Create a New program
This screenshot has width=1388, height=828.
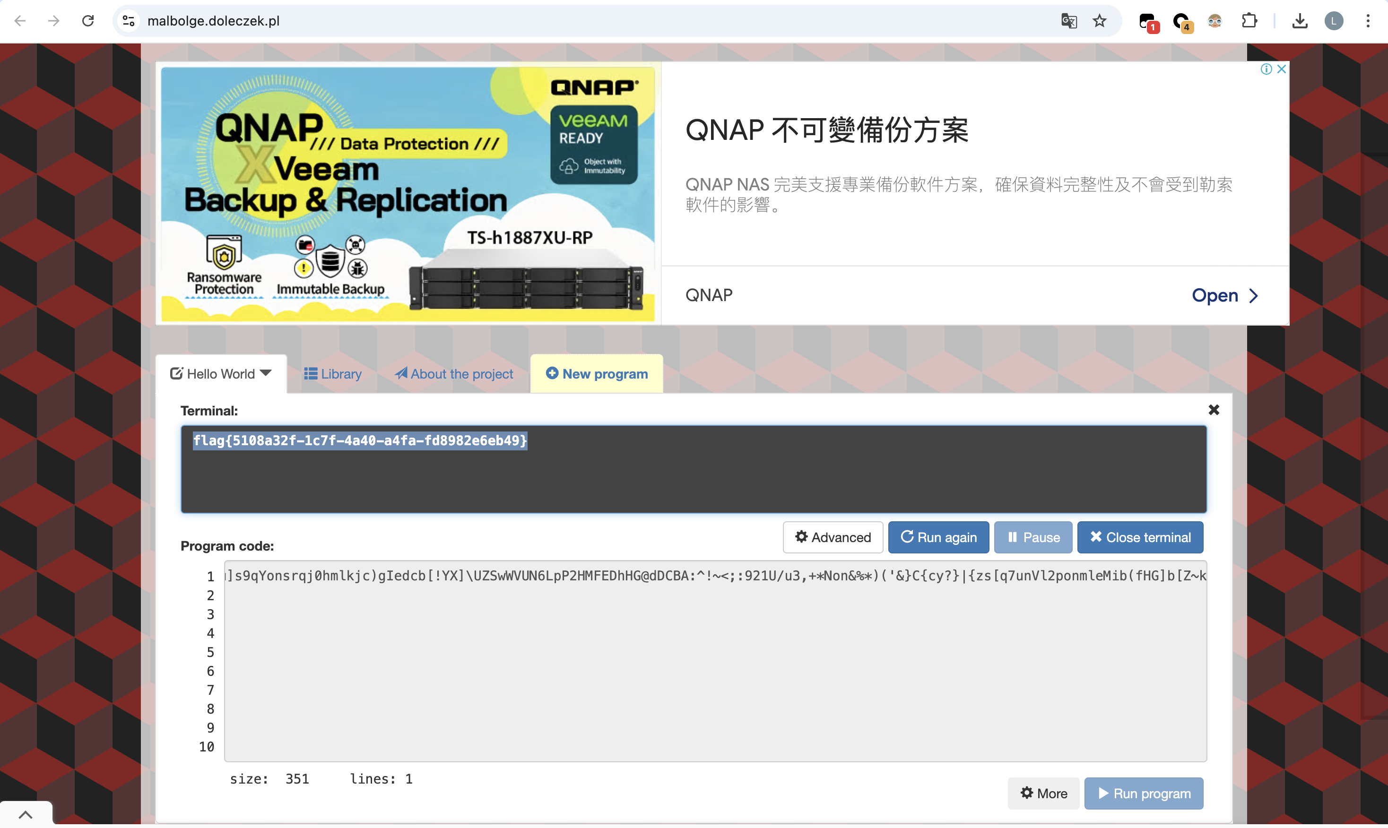point(597,374)
